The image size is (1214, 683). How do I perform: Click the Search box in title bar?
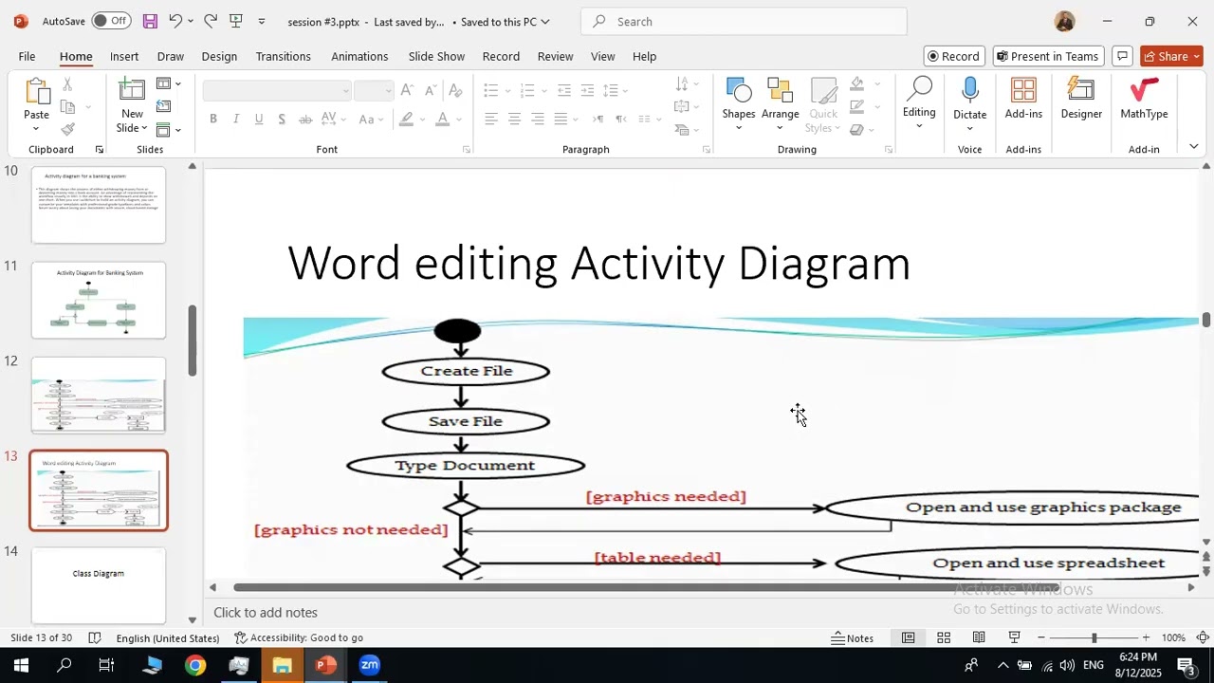tap(744, 21)
